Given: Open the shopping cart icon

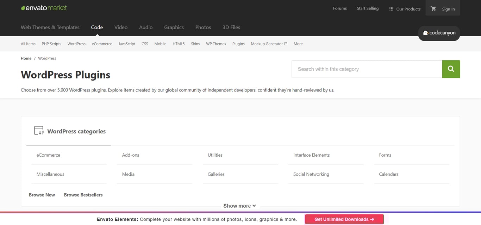Looking at the screenshot, I should [x=433, y=9].
